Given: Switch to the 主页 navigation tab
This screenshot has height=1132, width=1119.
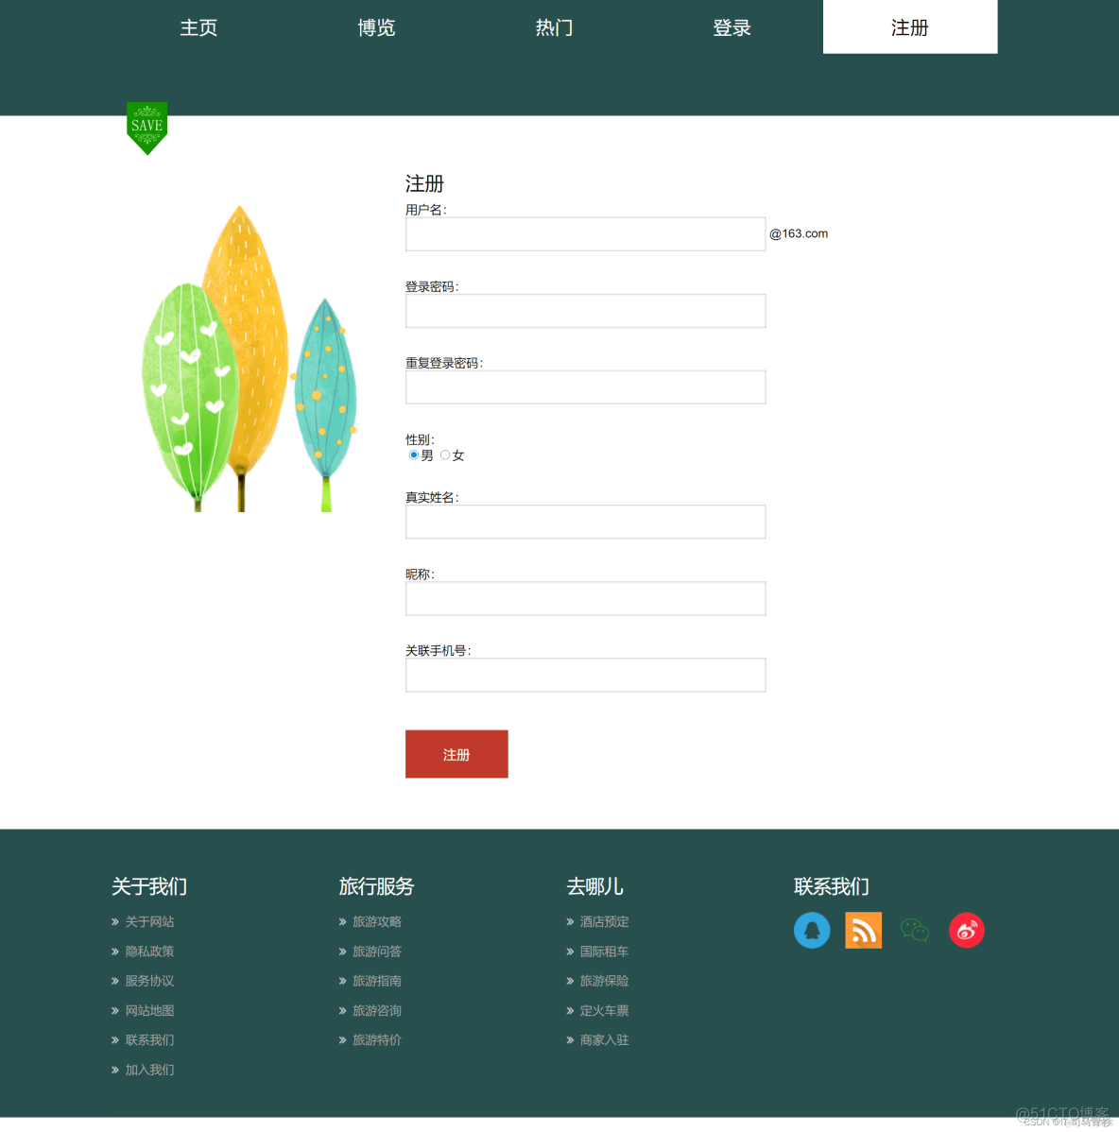Looking at the screenshot, I should coord(198,27).
